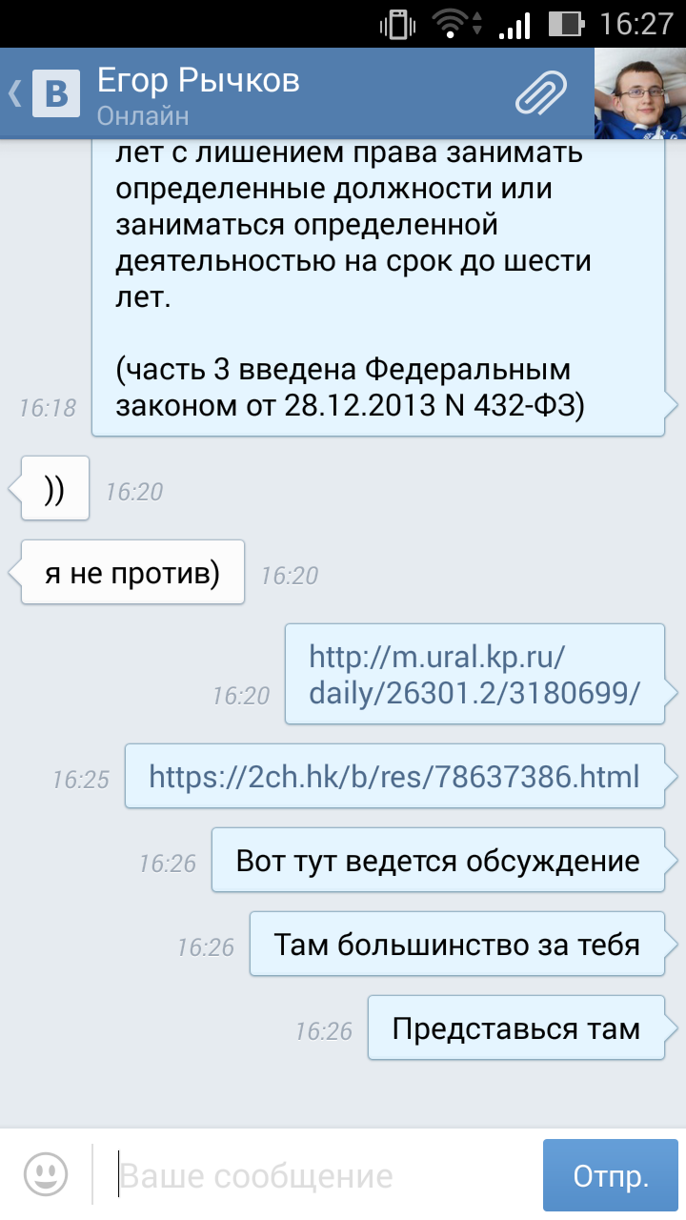686x1220 pixels.
Task: Tap the vibrate mode status icon
Action: pyautogui.click(x=394, y=23)
